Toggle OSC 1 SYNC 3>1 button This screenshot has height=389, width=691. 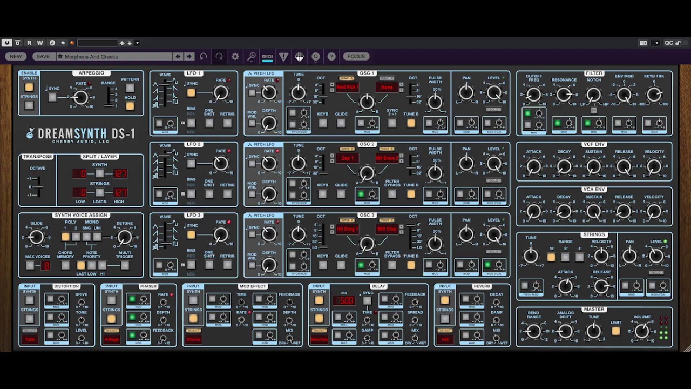click(x=392, y=123)
